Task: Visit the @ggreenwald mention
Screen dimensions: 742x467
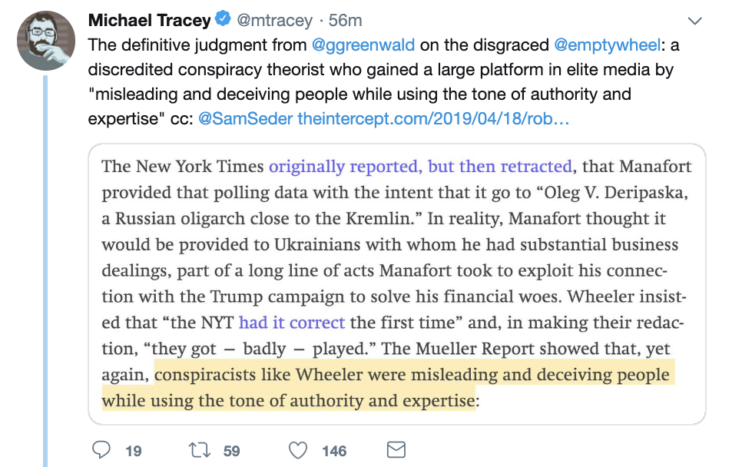Action: click(x=363, y=45)
